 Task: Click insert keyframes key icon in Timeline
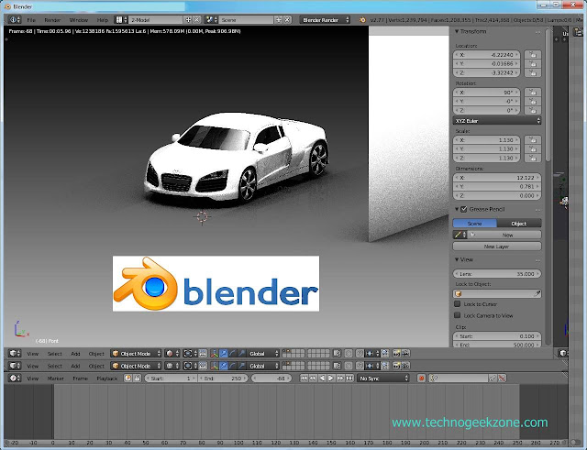pos(493,379)
